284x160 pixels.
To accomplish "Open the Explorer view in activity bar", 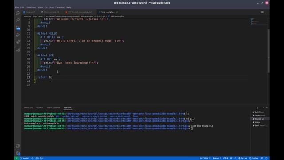I will (18, 13).
